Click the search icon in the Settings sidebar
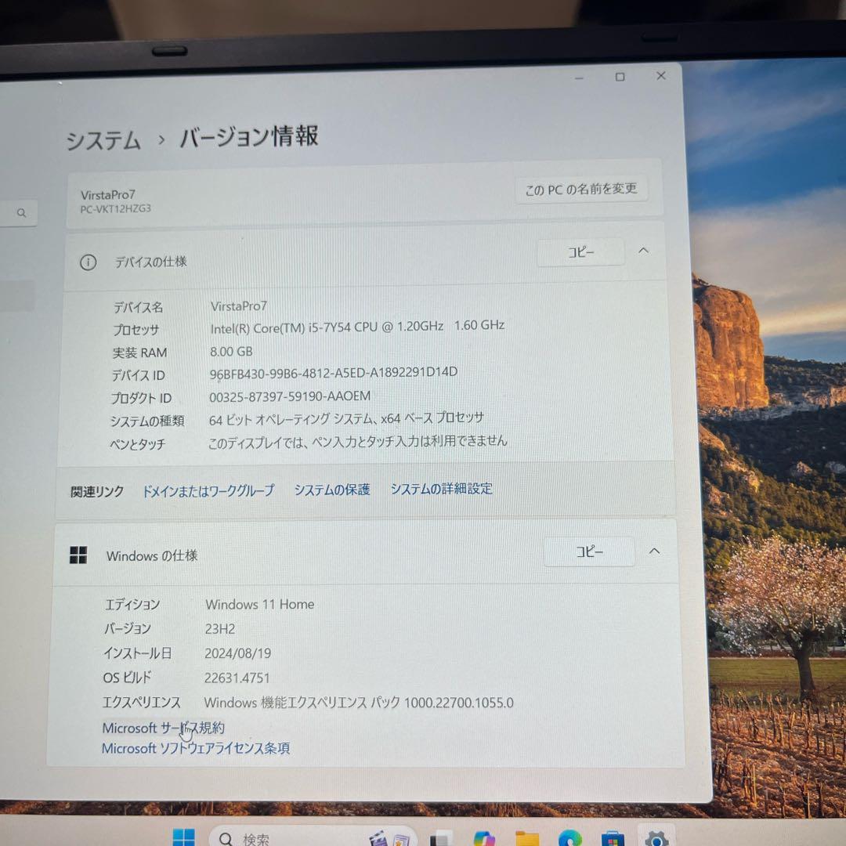The height and width of the screenshot is (846, 846). 20,212
